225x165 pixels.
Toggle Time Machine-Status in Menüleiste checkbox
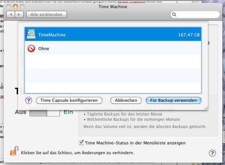[81, 143]
